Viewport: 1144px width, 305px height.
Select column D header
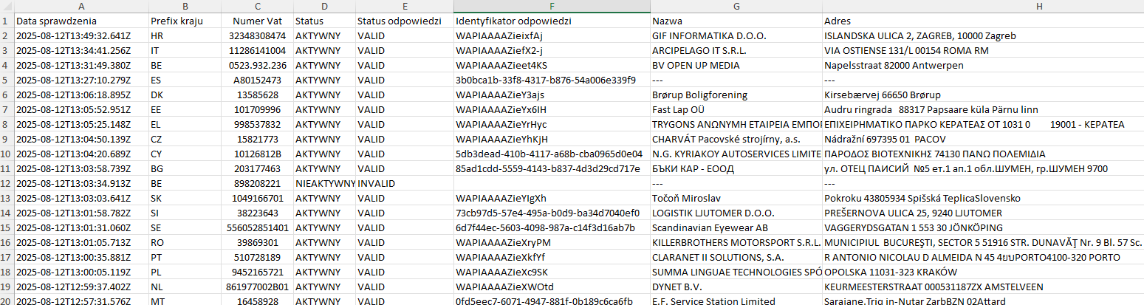tap(323, 6)
